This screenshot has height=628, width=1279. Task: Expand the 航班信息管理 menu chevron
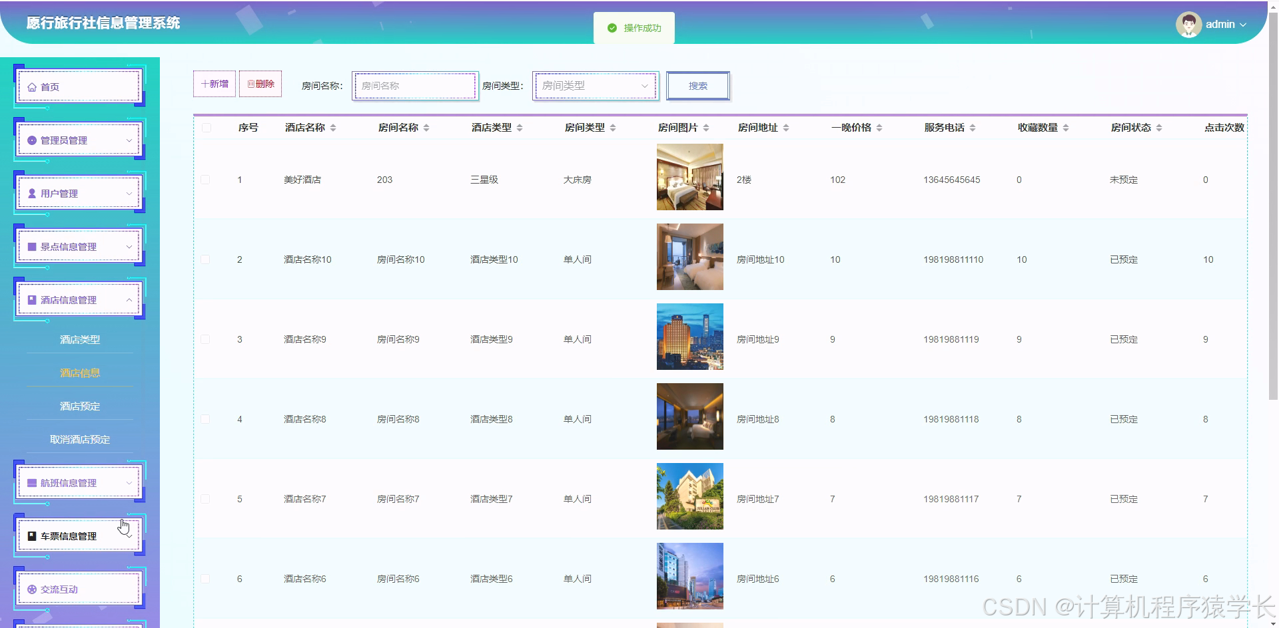[129, 483]
